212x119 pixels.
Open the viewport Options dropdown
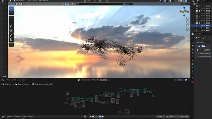185,4
